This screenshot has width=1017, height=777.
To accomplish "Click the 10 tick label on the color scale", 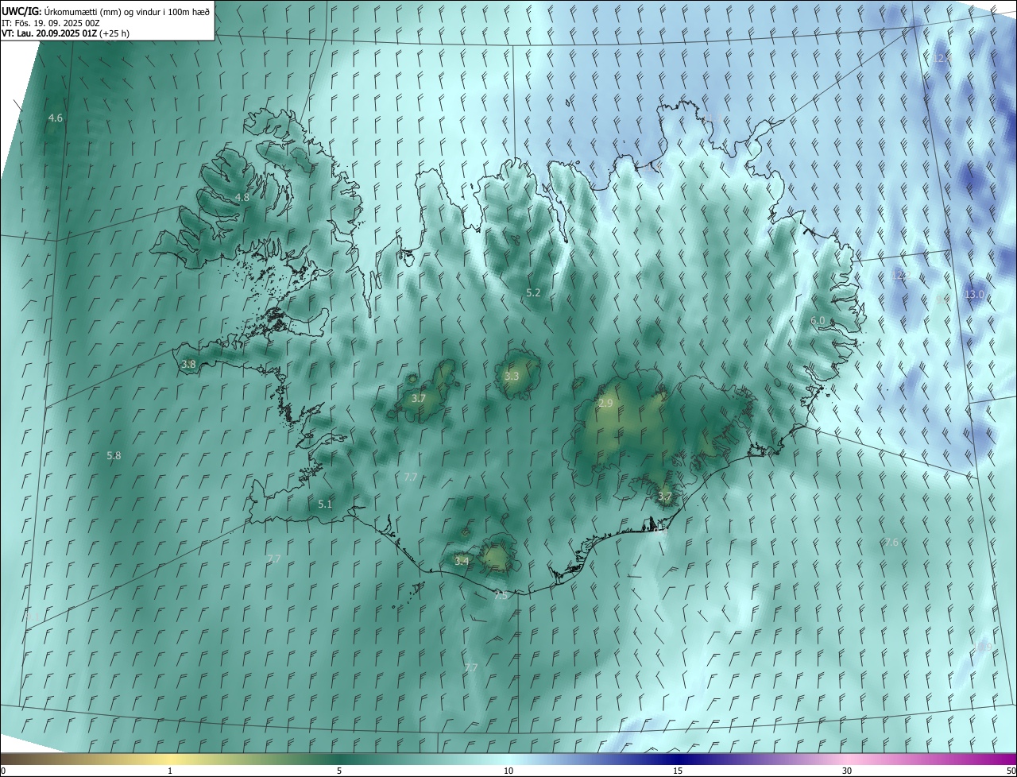I will (x=508, y=771).
